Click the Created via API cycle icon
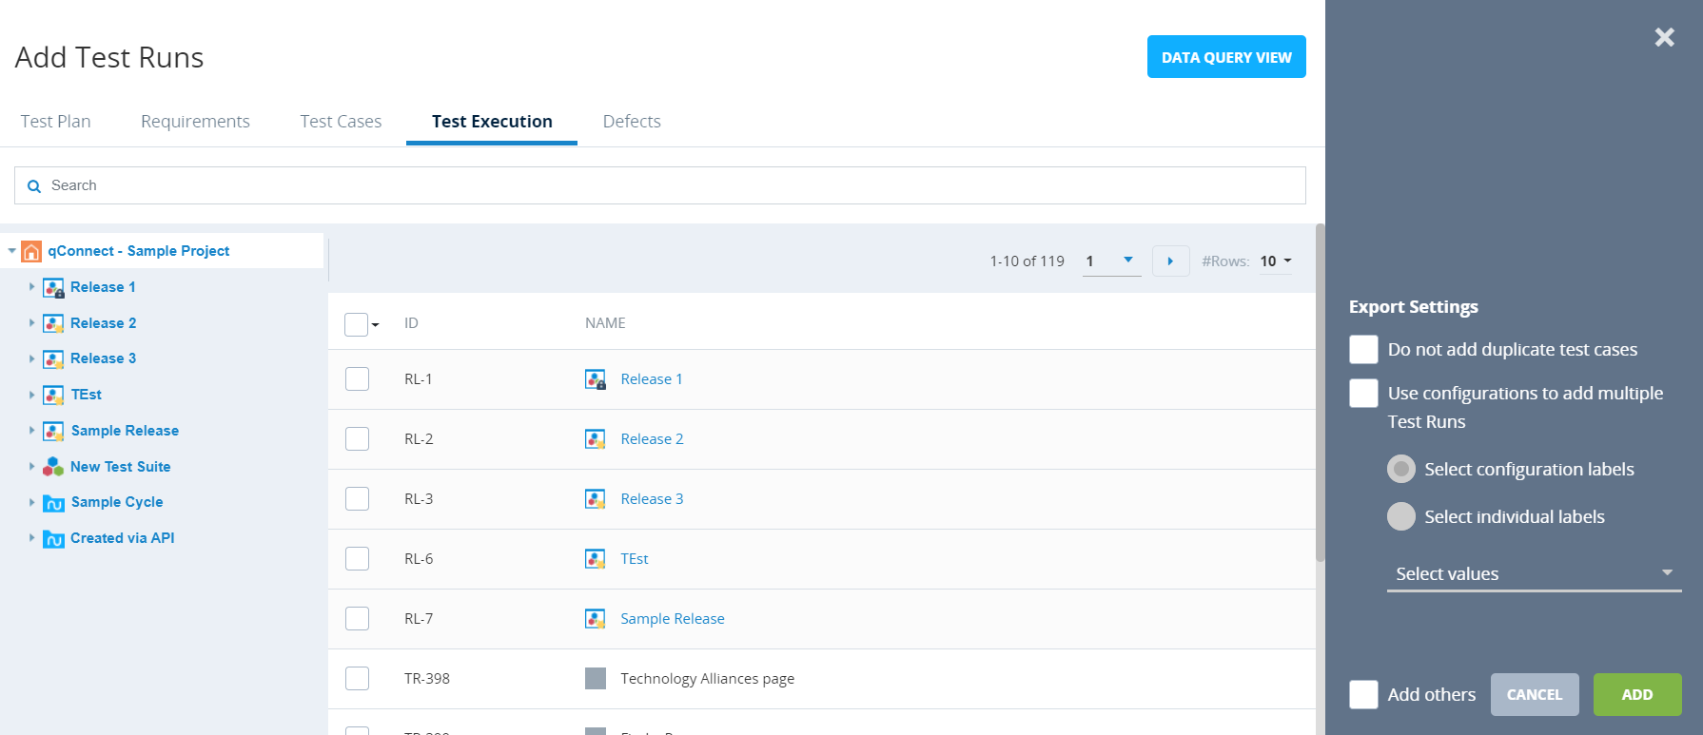Viewport: 1703px width, 735px height. 54,538
